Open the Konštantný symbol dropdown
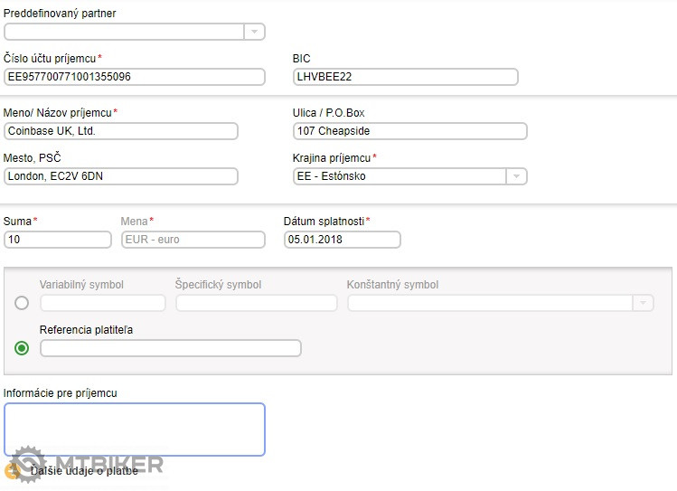Image resolution: width=677 pixels, height=491 pixels. 642,303
